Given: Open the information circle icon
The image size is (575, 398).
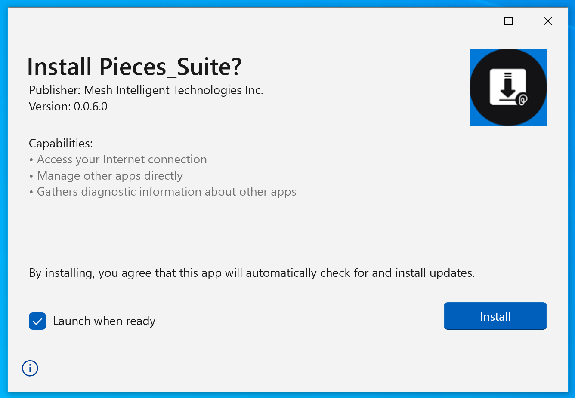Looking at the screenshot, I should pos(30,368).
